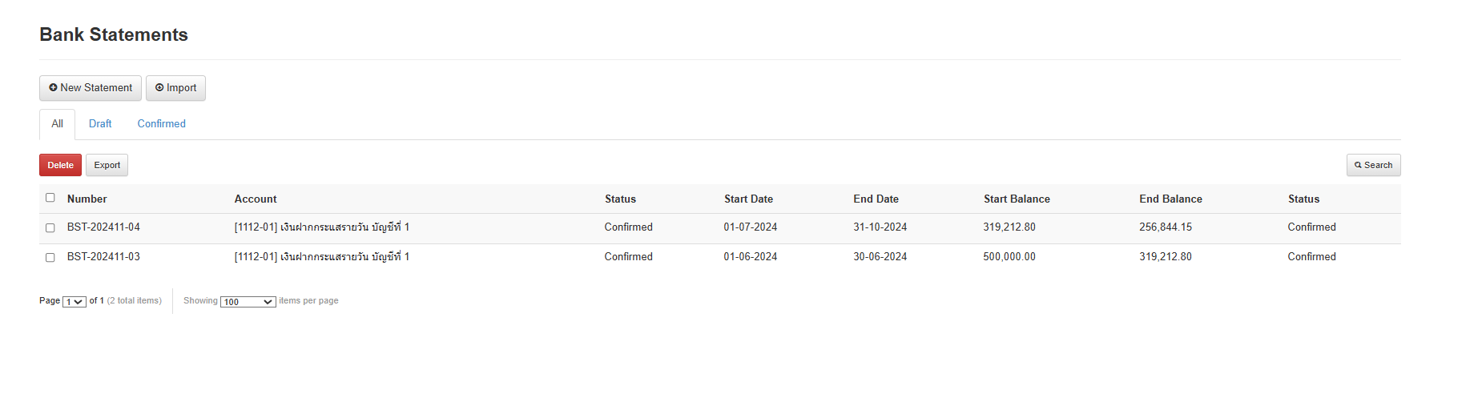Tick the select-all checkbox in table header
Viewport: 1478px width, 410px height.
[50, 198]
